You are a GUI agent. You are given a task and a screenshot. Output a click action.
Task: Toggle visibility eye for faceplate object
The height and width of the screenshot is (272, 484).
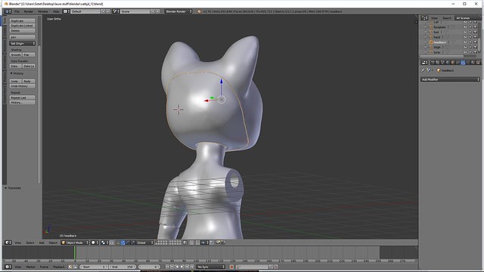pyautogui.click(x=465, y=27)
